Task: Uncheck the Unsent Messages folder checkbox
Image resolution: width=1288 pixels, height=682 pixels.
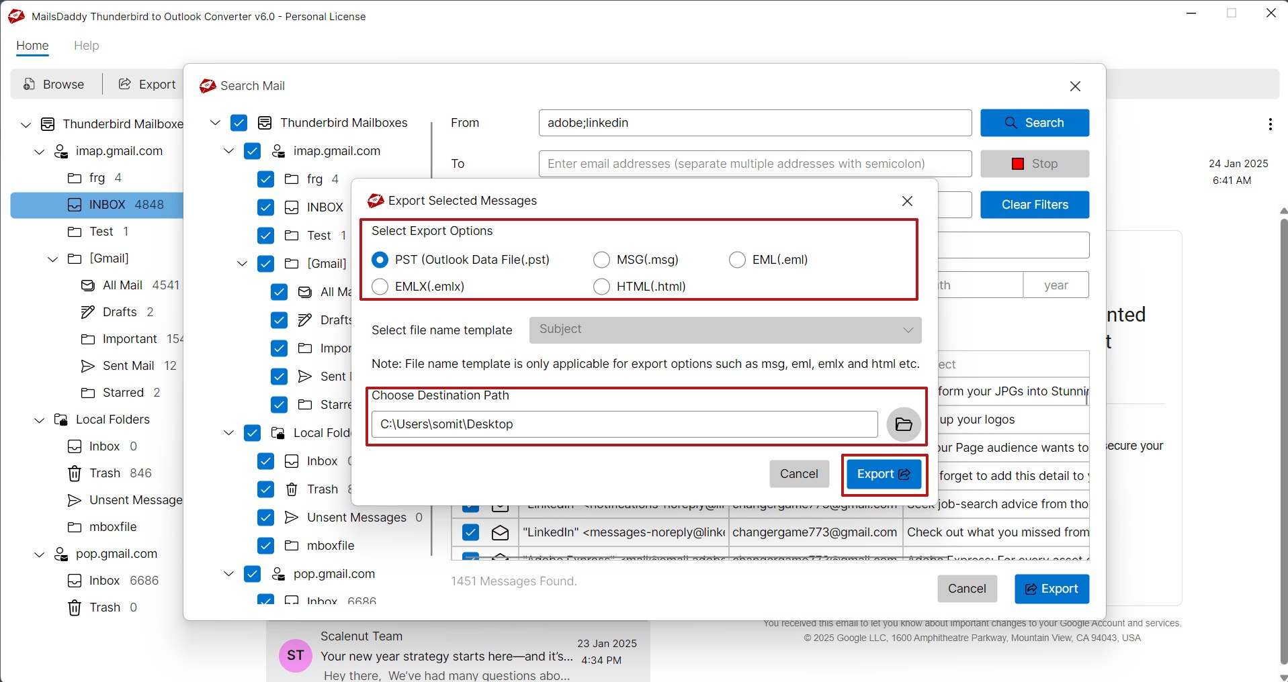Action: click(265, 518)
